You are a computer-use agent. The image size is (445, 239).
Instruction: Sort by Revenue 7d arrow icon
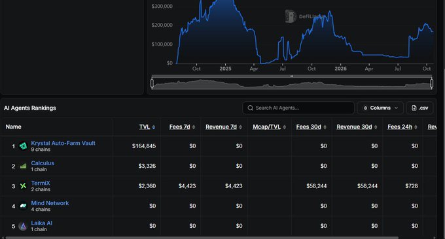pos(240,127)
